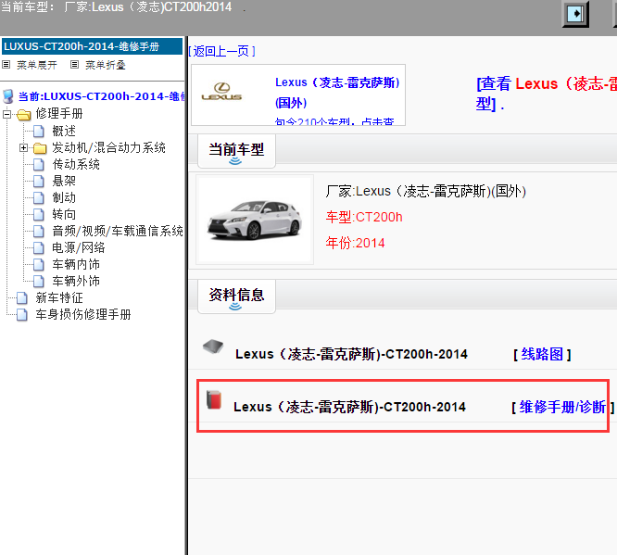Click the computer icon beside 当前:LUXUS-CT200h
617x555 pixels.
coord(8,96)
